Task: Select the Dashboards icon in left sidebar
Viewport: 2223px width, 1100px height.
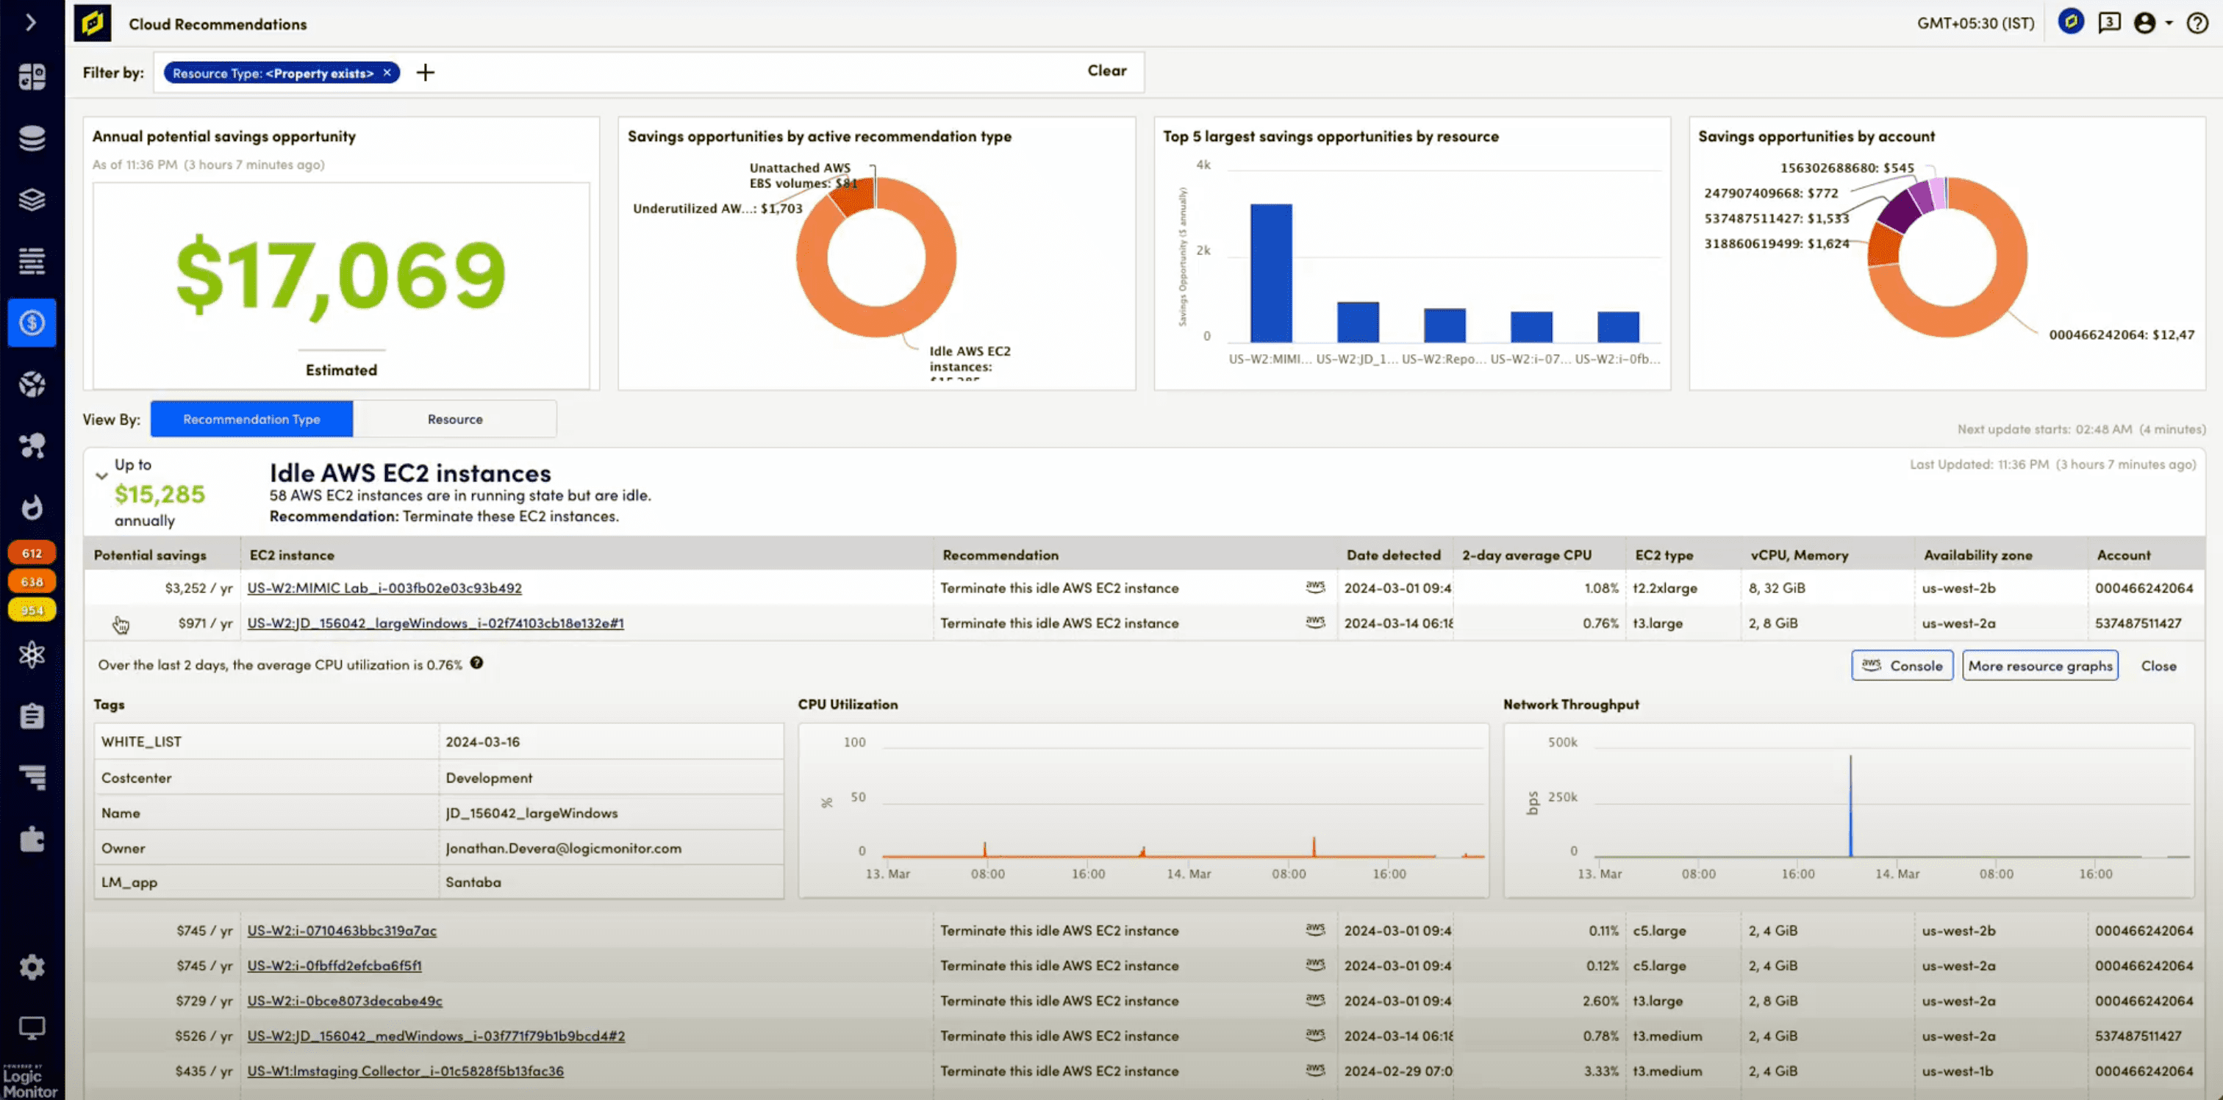Action: point(32,76)
